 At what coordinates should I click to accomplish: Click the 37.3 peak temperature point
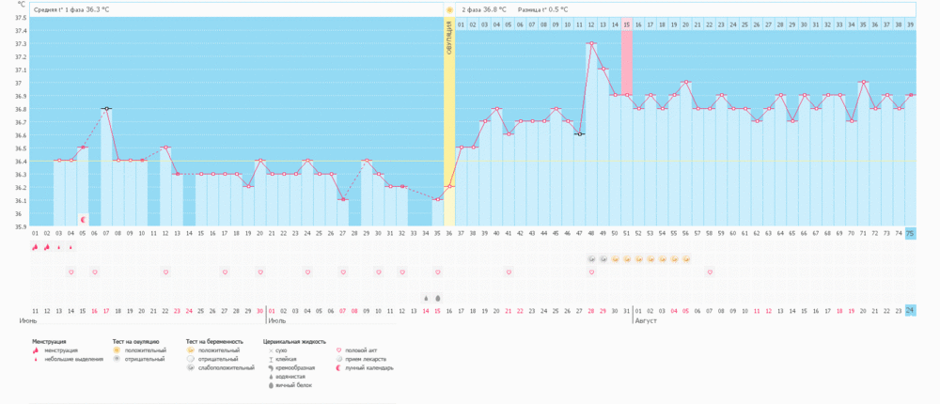(591, 43)
